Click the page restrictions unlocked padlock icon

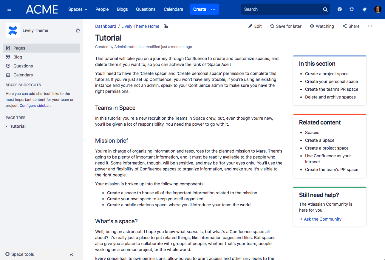[x=166, y=26]
